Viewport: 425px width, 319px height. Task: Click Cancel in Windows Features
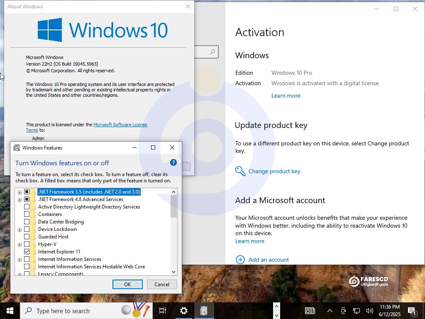(162, 284)
